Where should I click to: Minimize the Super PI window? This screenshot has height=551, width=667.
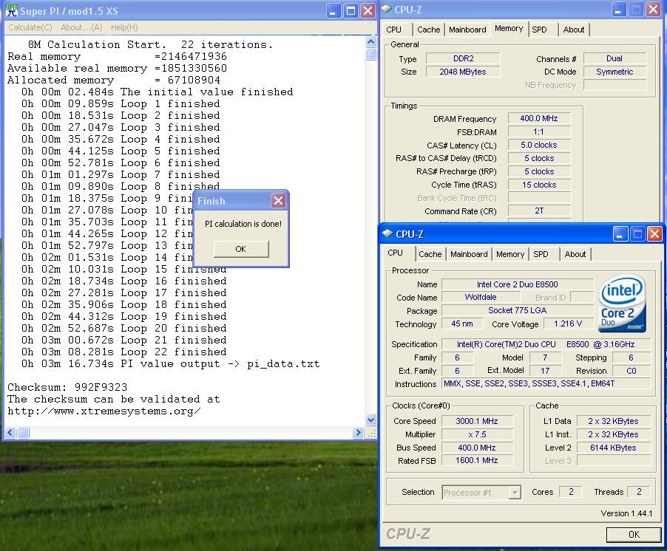(x=333, y=10)
